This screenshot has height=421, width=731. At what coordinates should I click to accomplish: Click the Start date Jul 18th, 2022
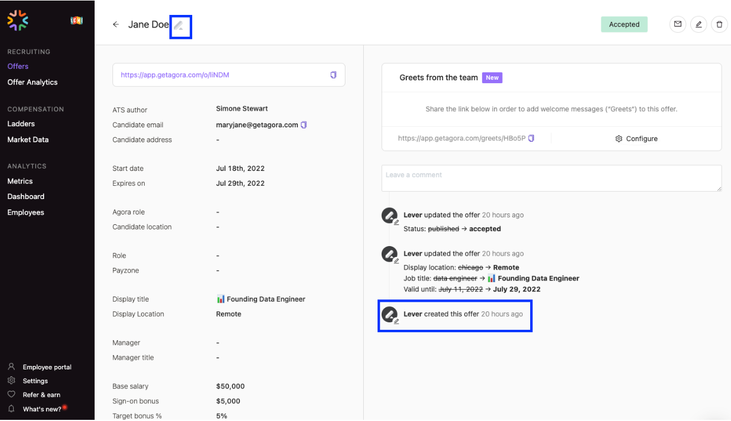[x=240, y=168]
